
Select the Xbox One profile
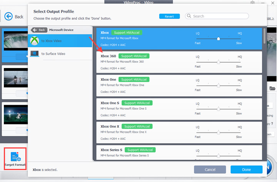tap(179, 85)
